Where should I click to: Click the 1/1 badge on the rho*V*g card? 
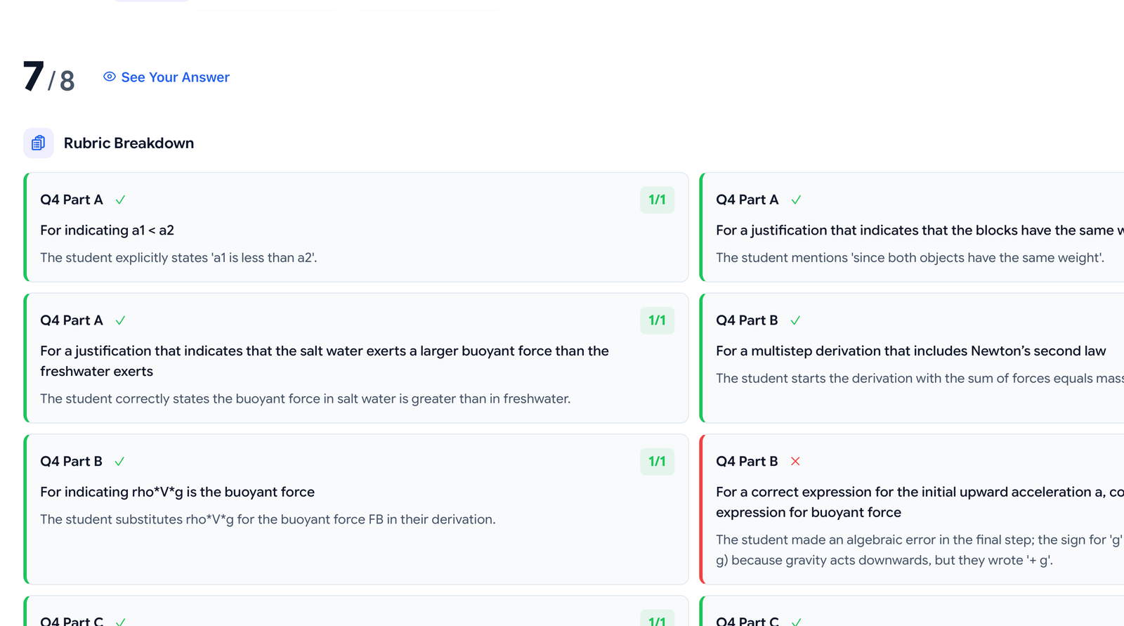pyautogui.click(x=657, y=462)
